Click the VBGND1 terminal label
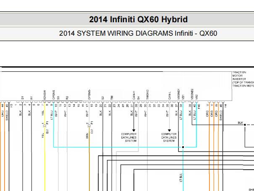254x191 pixels. pos(179,94)
